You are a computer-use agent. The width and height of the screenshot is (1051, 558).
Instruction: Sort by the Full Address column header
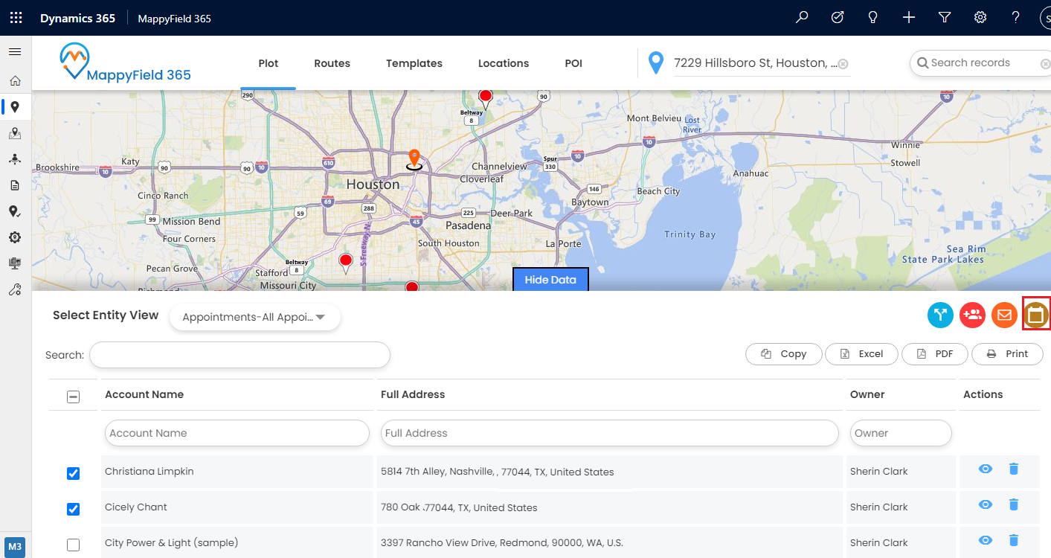click(413, 394)
